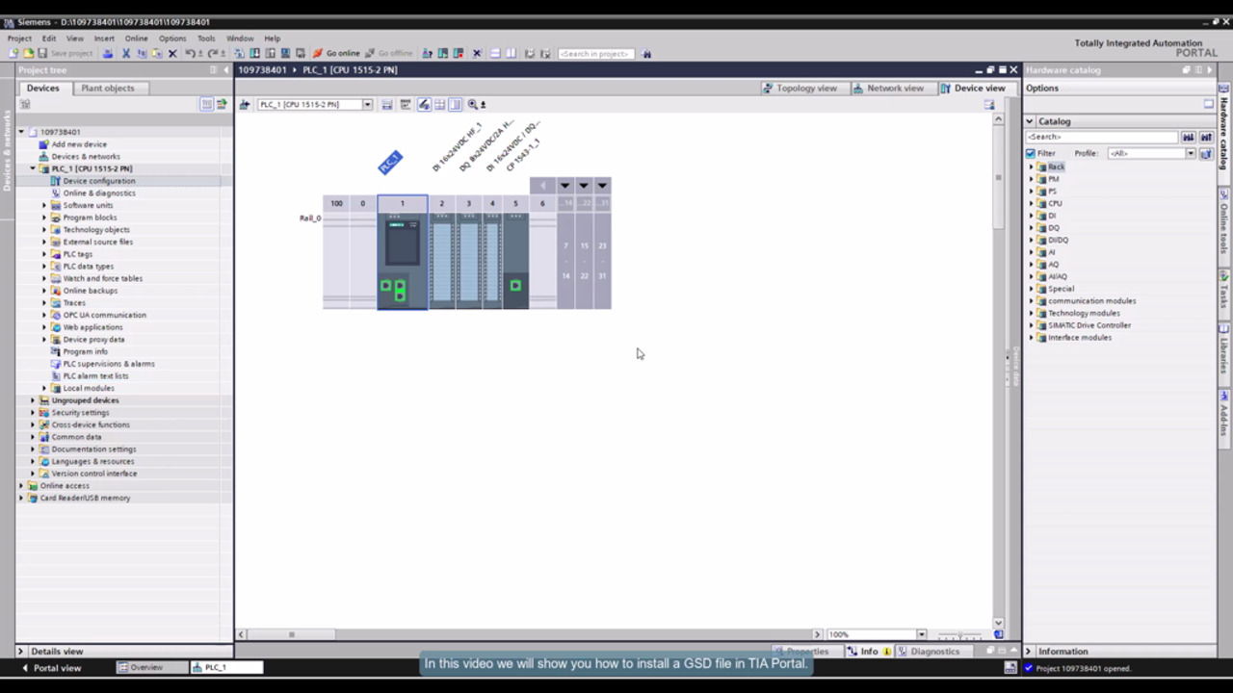Image resolution: width=1233 pixels, height=693 pixels.
Task: Click the CPU module in slot 1
Action: [402, 255]
